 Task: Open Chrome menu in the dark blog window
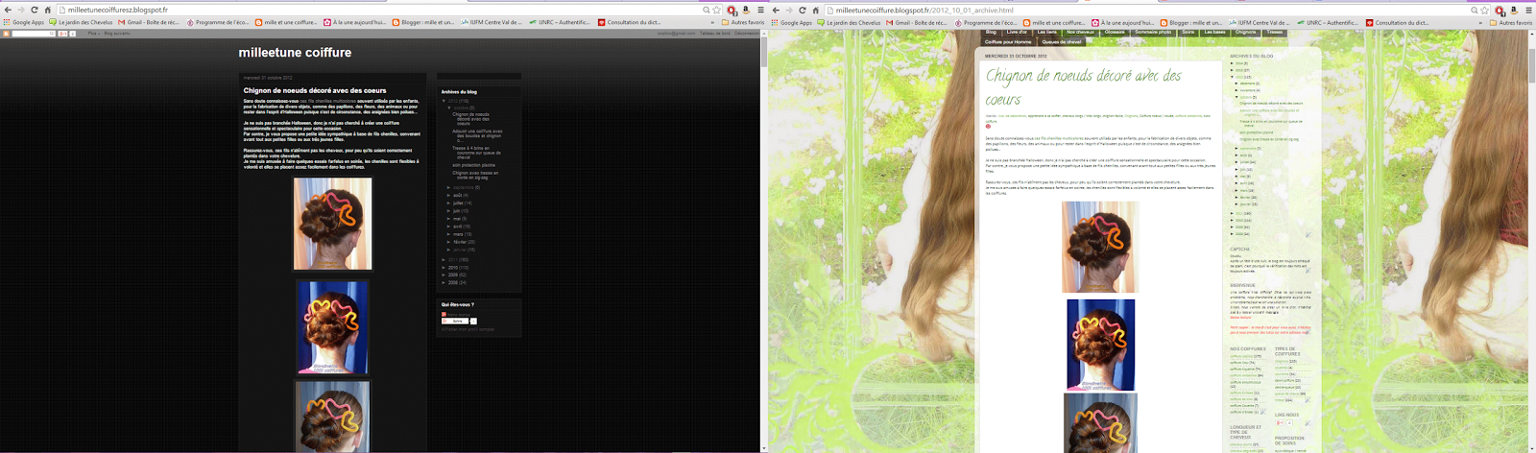pos(760,10)
